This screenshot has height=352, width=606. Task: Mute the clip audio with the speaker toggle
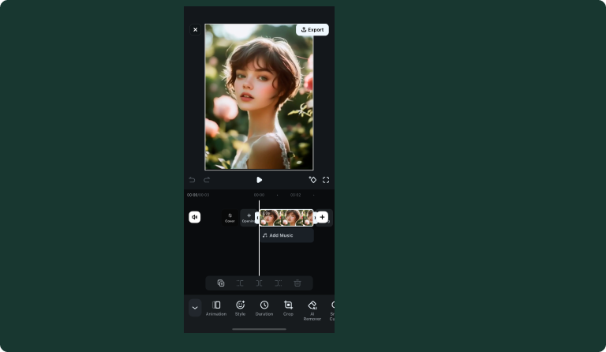click(x=194, y=217)
